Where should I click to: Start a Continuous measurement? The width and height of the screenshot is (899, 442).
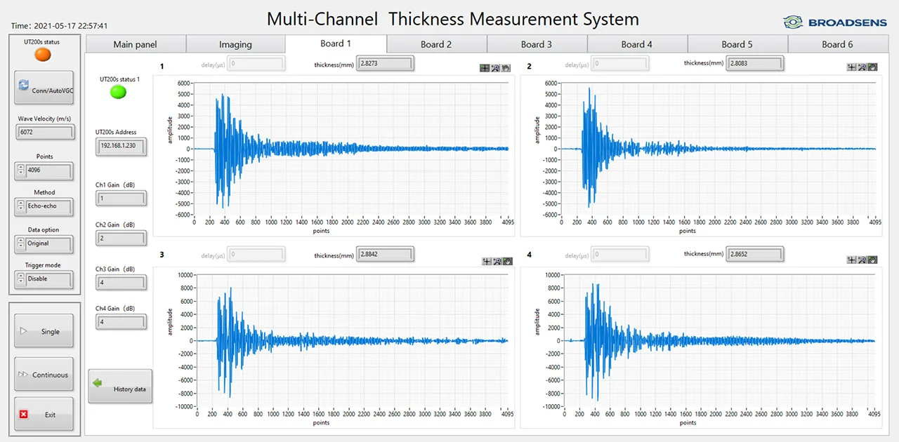44,375
